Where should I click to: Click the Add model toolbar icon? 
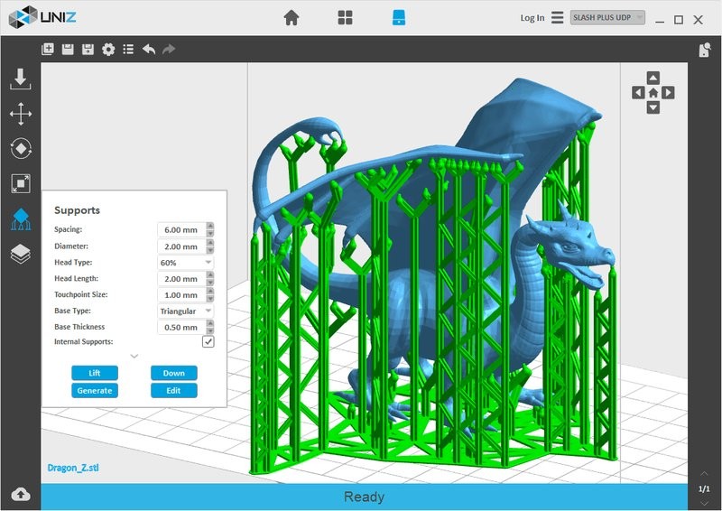click(x=48, y=50)
